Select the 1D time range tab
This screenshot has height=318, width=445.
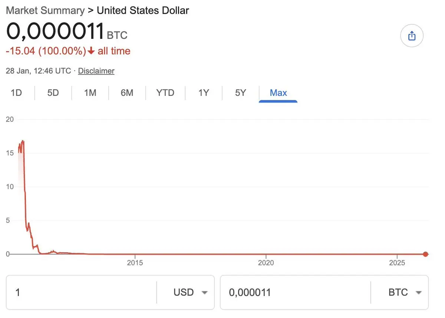(16, 93)
